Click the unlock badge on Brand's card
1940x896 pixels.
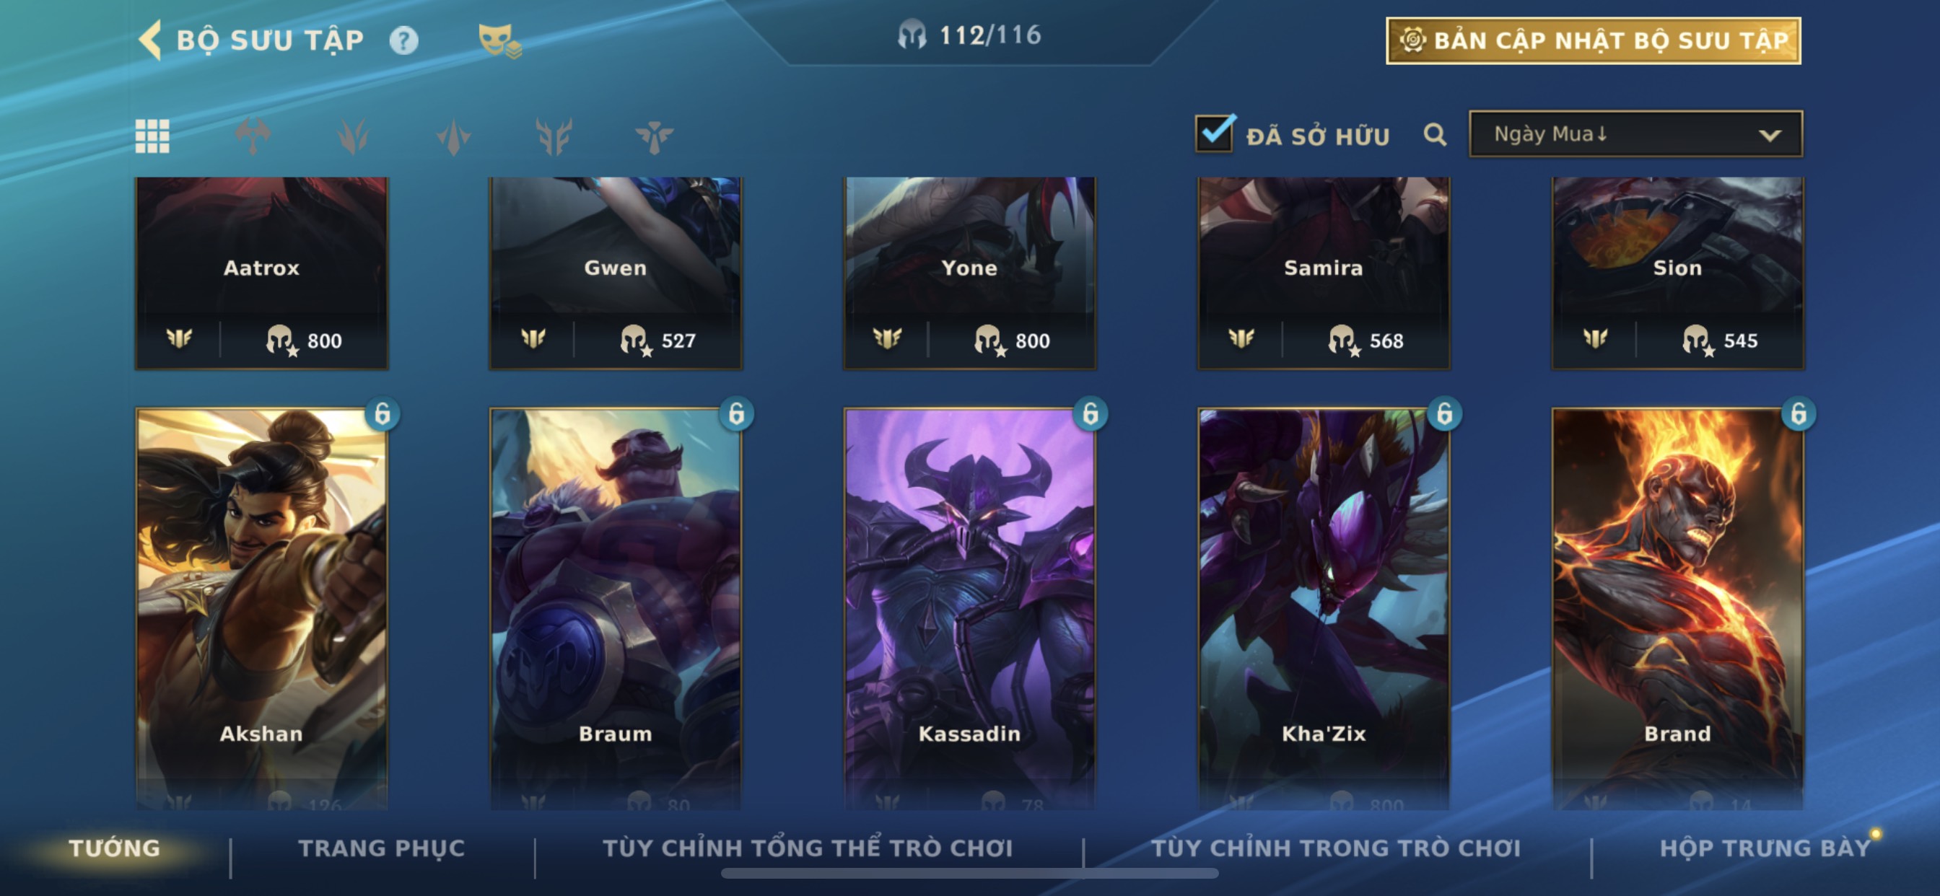(x=1799, y=413)
